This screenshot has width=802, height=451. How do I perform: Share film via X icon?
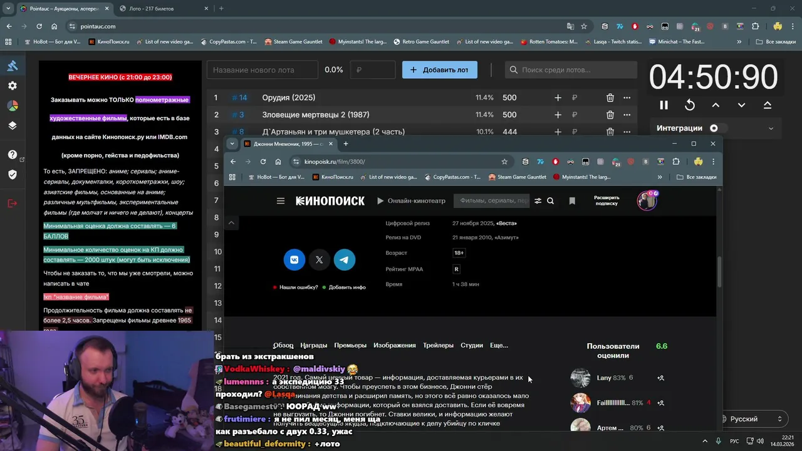coord(320,259)
